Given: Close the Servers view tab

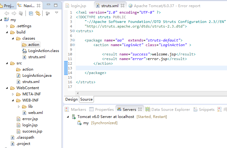Looking at the screenshot, I should [x=140, y=109].
